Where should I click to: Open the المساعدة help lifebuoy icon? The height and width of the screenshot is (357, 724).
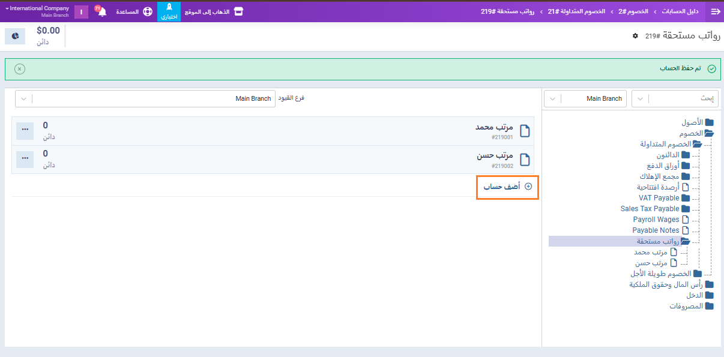[147, 12]
